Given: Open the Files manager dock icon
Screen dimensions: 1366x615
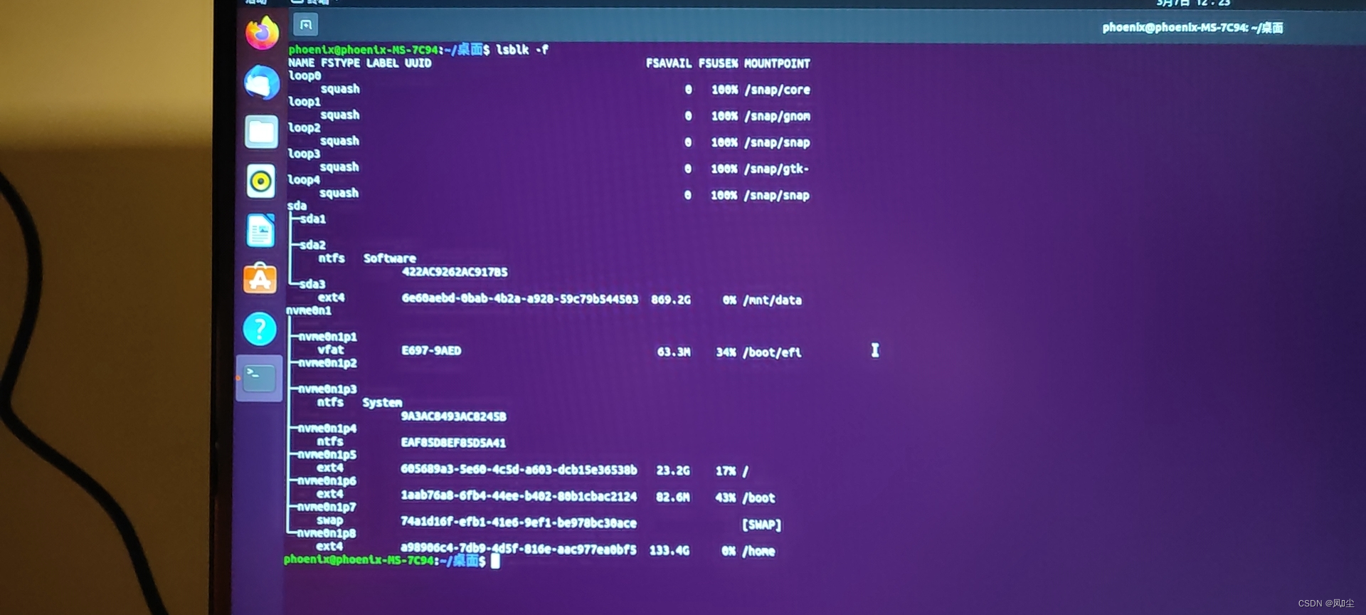Looking at the screenshot, I should [261, 132].
